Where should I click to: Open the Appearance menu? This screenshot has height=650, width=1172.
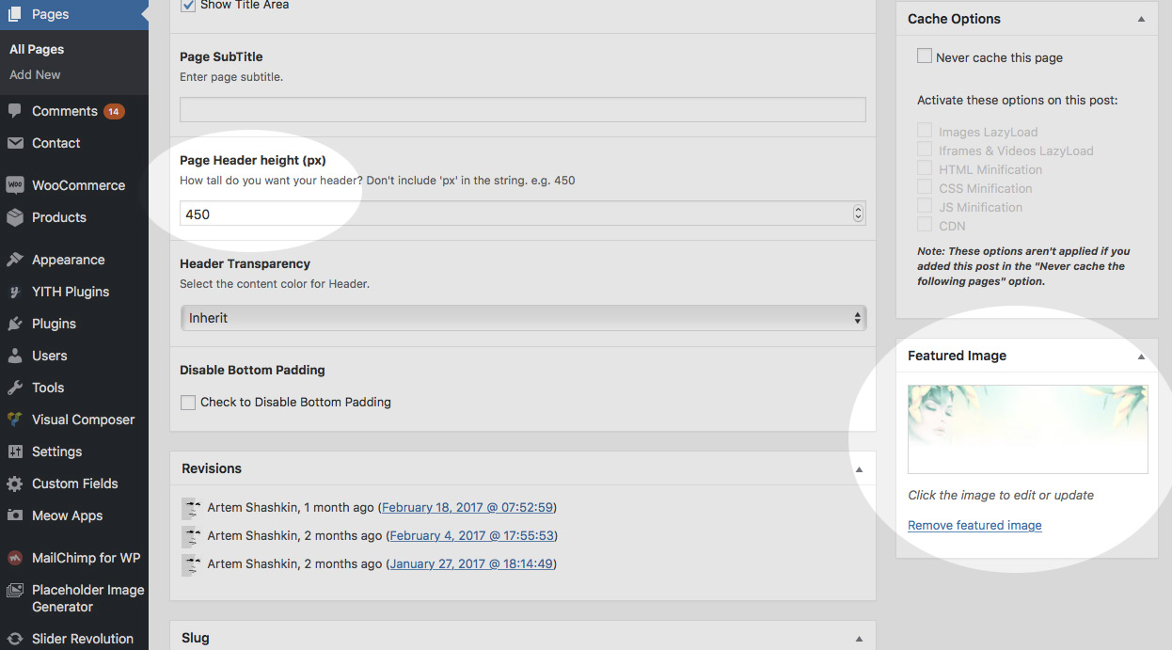69,260
